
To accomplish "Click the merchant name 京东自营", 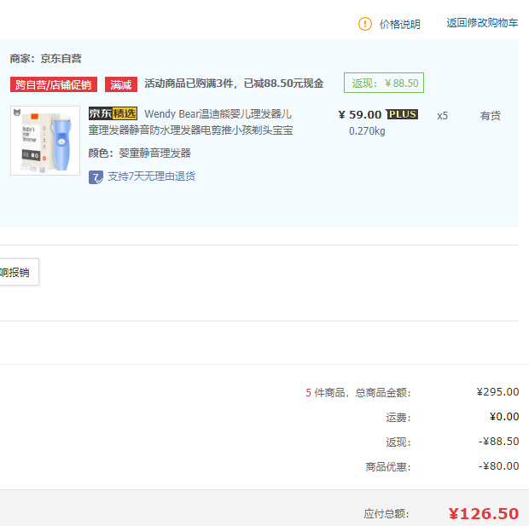I will click(61, 59).
